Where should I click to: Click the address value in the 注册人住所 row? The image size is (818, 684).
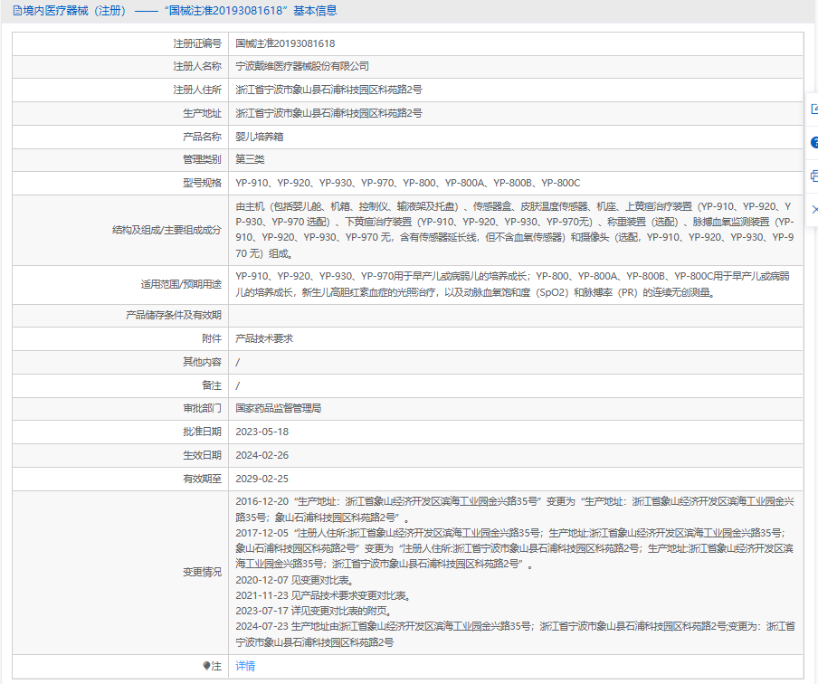point(328,90)
